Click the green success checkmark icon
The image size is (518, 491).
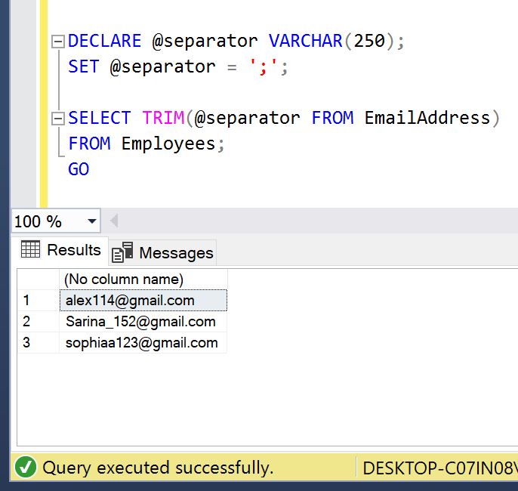point(26,468)
